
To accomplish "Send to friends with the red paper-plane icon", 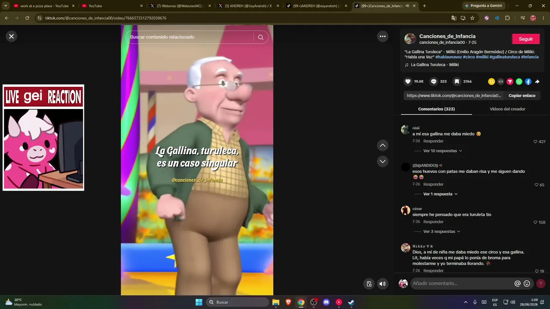I will pyautogui.click(x=510, y=82).
